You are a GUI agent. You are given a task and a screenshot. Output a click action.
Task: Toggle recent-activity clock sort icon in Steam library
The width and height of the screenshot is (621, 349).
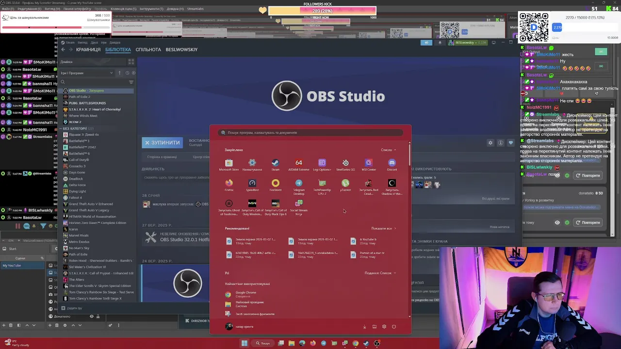coord(127,73)
